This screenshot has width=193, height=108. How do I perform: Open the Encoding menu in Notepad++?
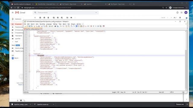pyautogui.click(x=42, y=24)
